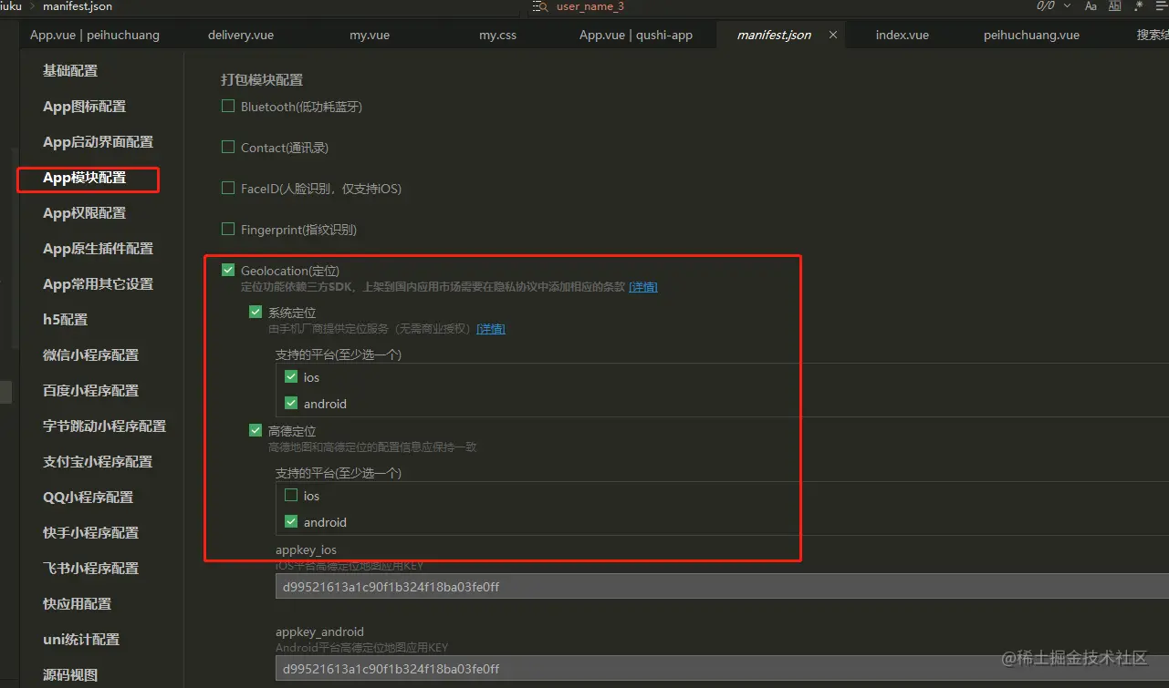The height and width of the screenshot is (688, 1169).
Task: Open uni统计配置 section
Action: point(81,639)
